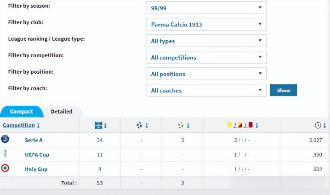Expand the club filter Parma Calcio 1913

pyautogui.click(x=206, y=24)
